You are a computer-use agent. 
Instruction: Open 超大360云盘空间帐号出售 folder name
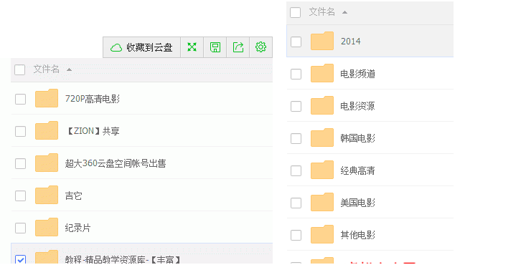116,163
